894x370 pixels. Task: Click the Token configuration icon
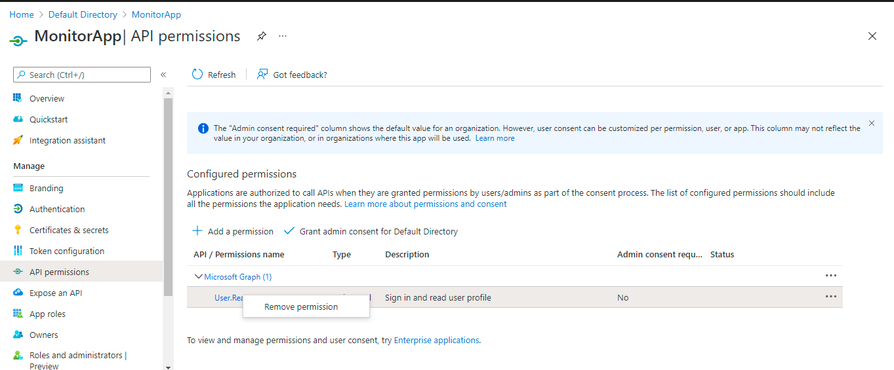[18, 251]
